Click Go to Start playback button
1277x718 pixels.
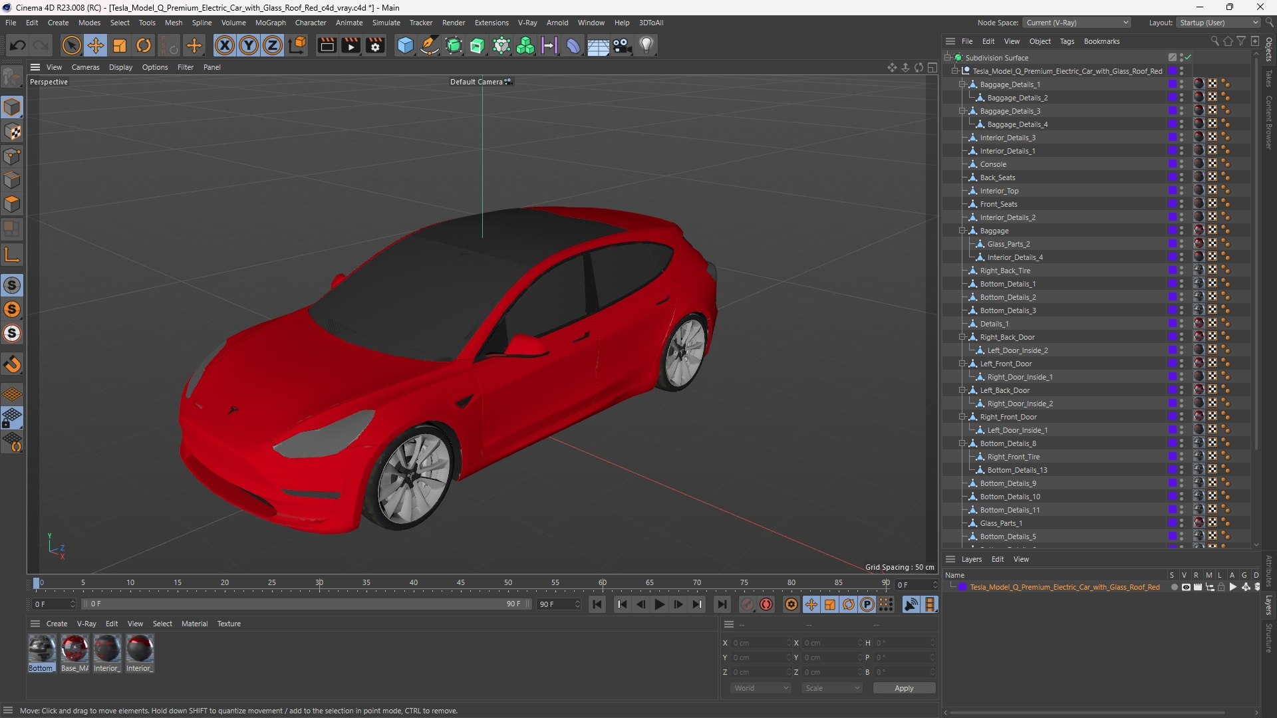tap(597, 604)
